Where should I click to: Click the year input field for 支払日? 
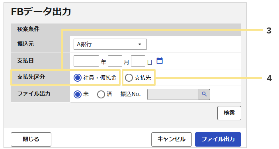[x=86, y=61]
